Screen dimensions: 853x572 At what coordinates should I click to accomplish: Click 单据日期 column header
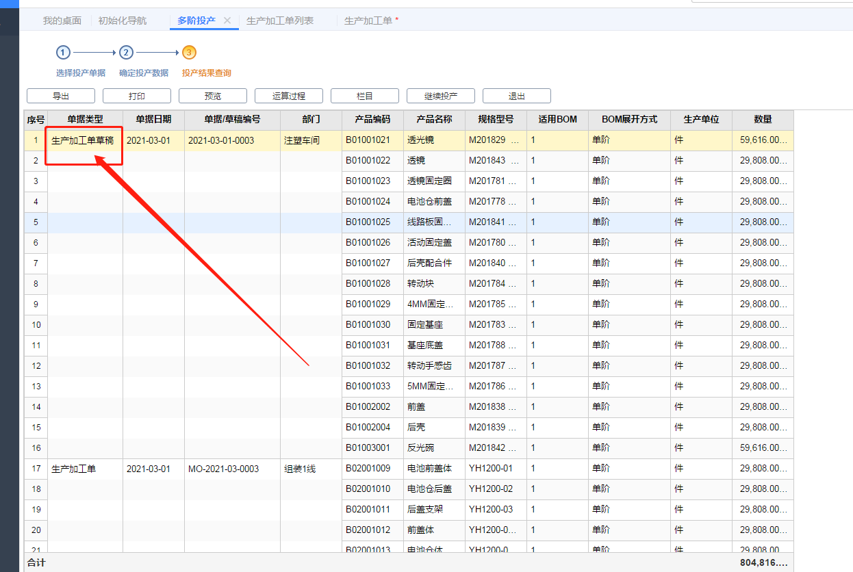pos(154,119)
